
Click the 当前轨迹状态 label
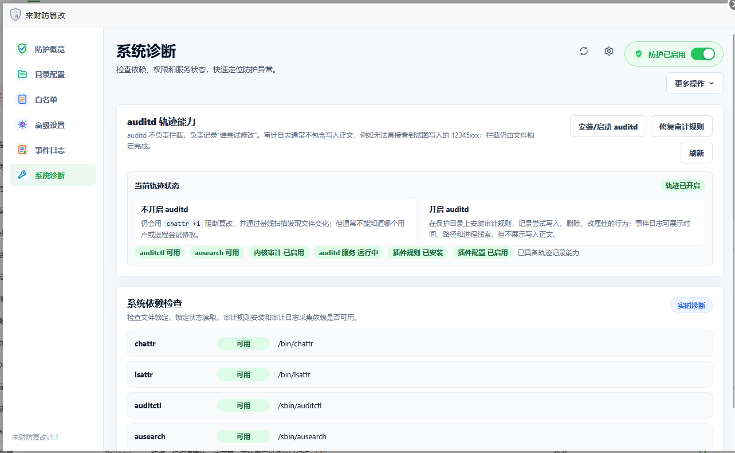point(157,186)
